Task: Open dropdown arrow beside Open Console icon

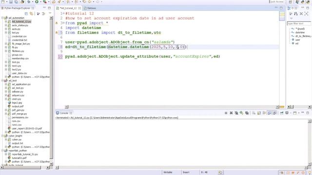Action: (298, 113)
